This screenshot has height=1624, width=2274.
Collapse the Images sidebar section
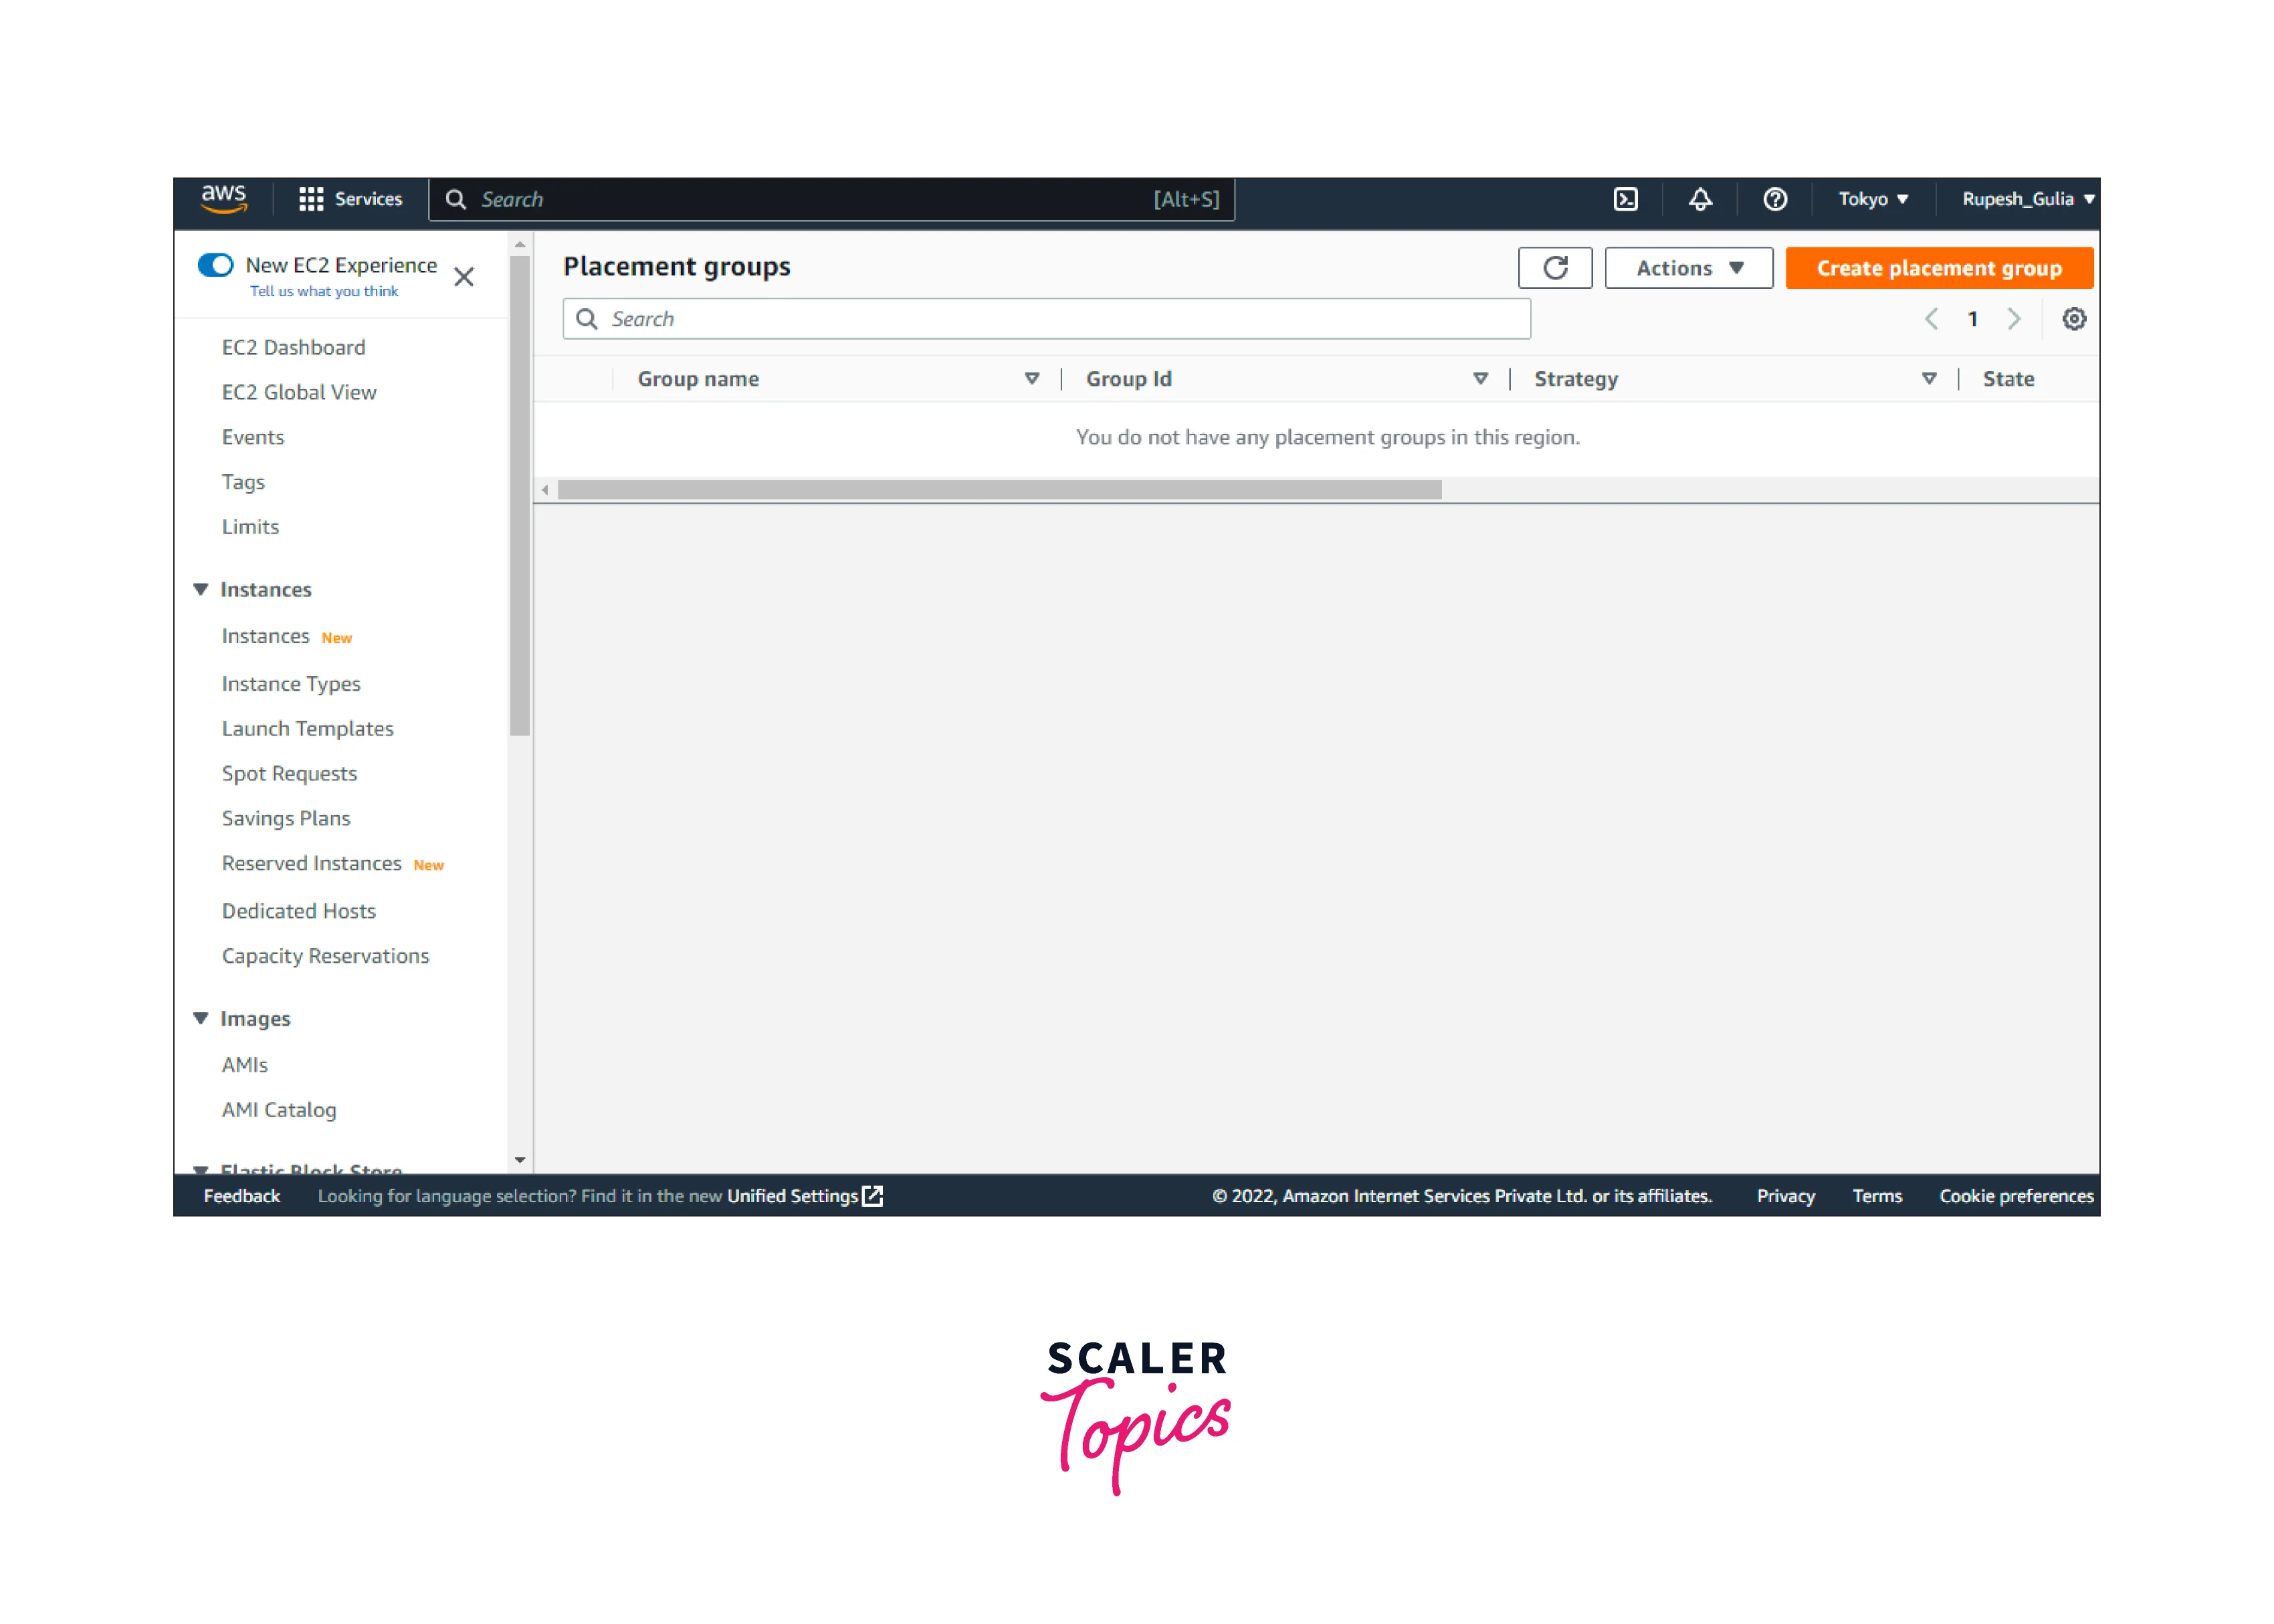coord(200,1019)
